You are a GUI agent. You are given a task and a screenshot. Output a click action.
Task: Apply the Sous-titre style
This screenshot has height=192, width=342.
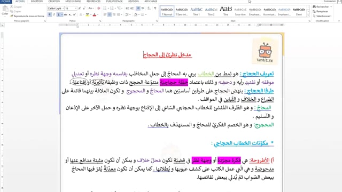pyautogui.click(x=240, y=11)
